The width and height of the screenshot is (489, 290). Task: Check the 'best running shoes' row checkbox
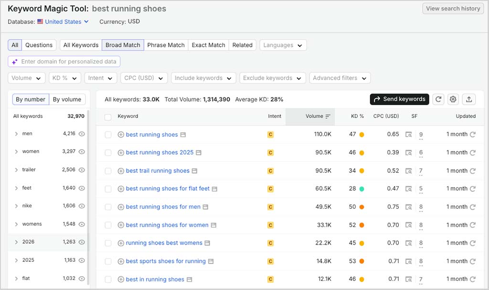click(x=108, y=135)
